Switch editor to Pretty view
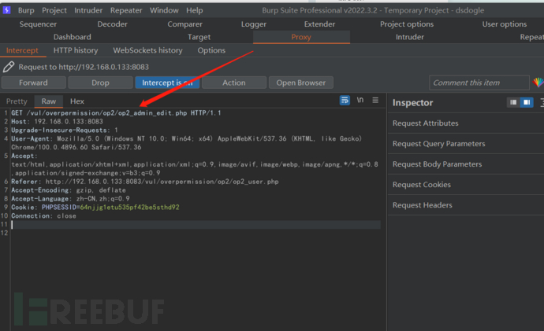 (17, 101)
